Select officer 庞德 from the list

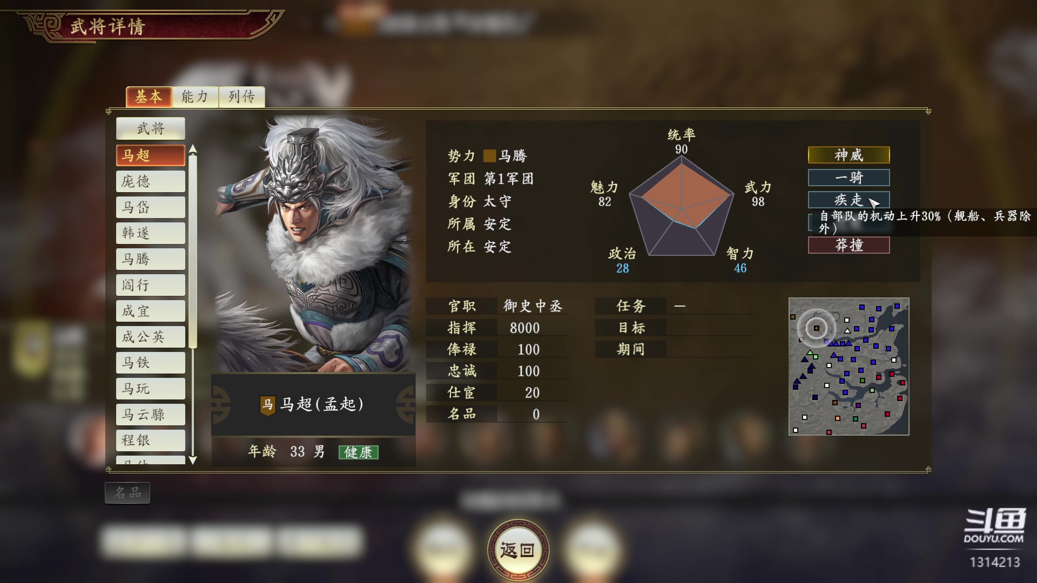tap(151, 181)
